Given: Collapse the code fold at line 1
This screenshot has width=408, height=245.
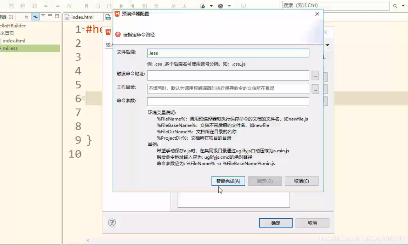Looking at the screenshot, I should pos(83,29).
